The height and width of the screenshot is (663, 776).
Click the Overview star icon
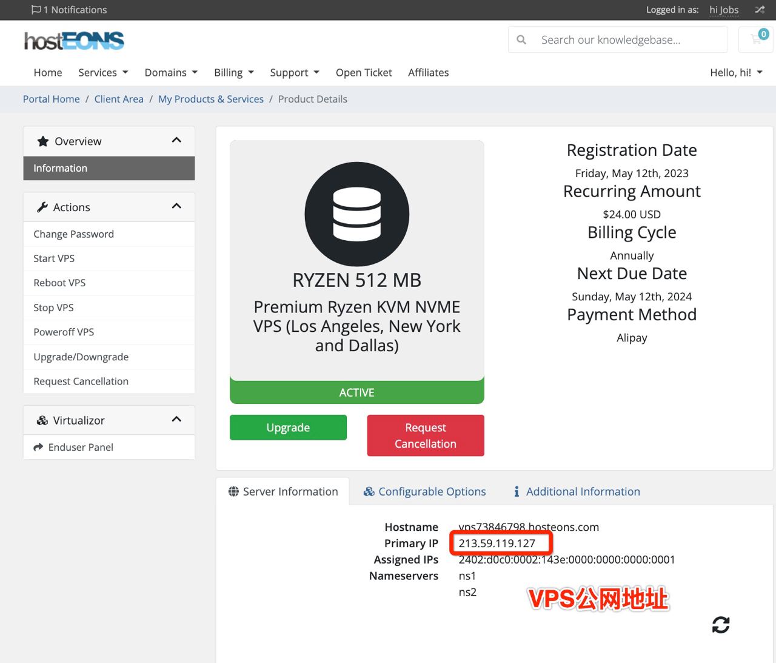pyautogui.click(x=42, y=141)
